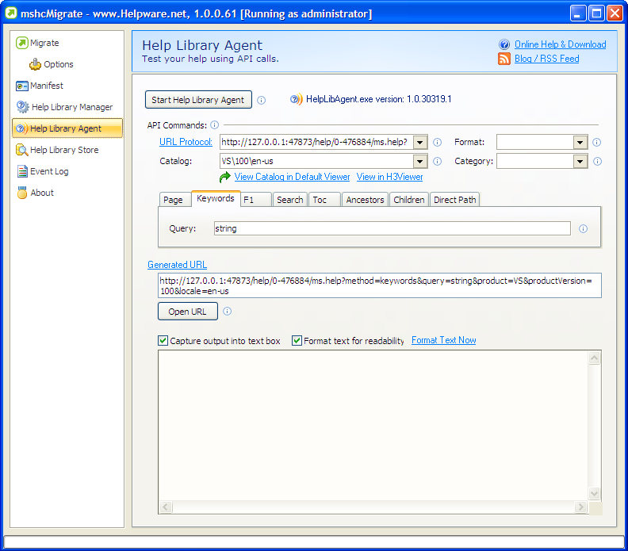The height and width of the screenshot is (551, 628).
Task: Click the Open URL button
Action: pyautogui.click(x=188, y=312)
